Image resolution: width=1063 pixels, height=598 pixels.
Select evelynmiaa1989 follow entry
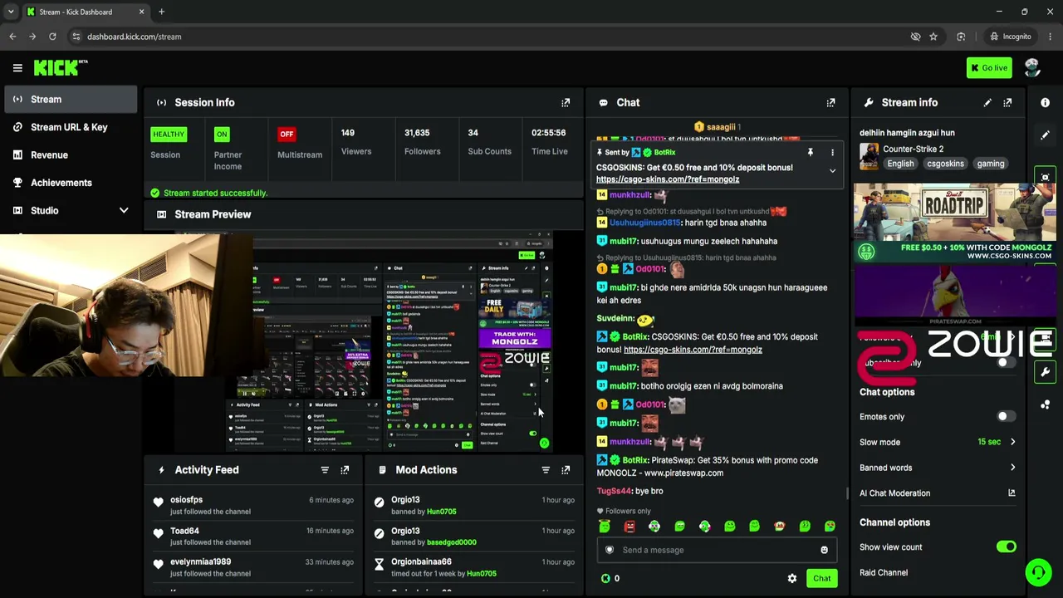point(200,562)
